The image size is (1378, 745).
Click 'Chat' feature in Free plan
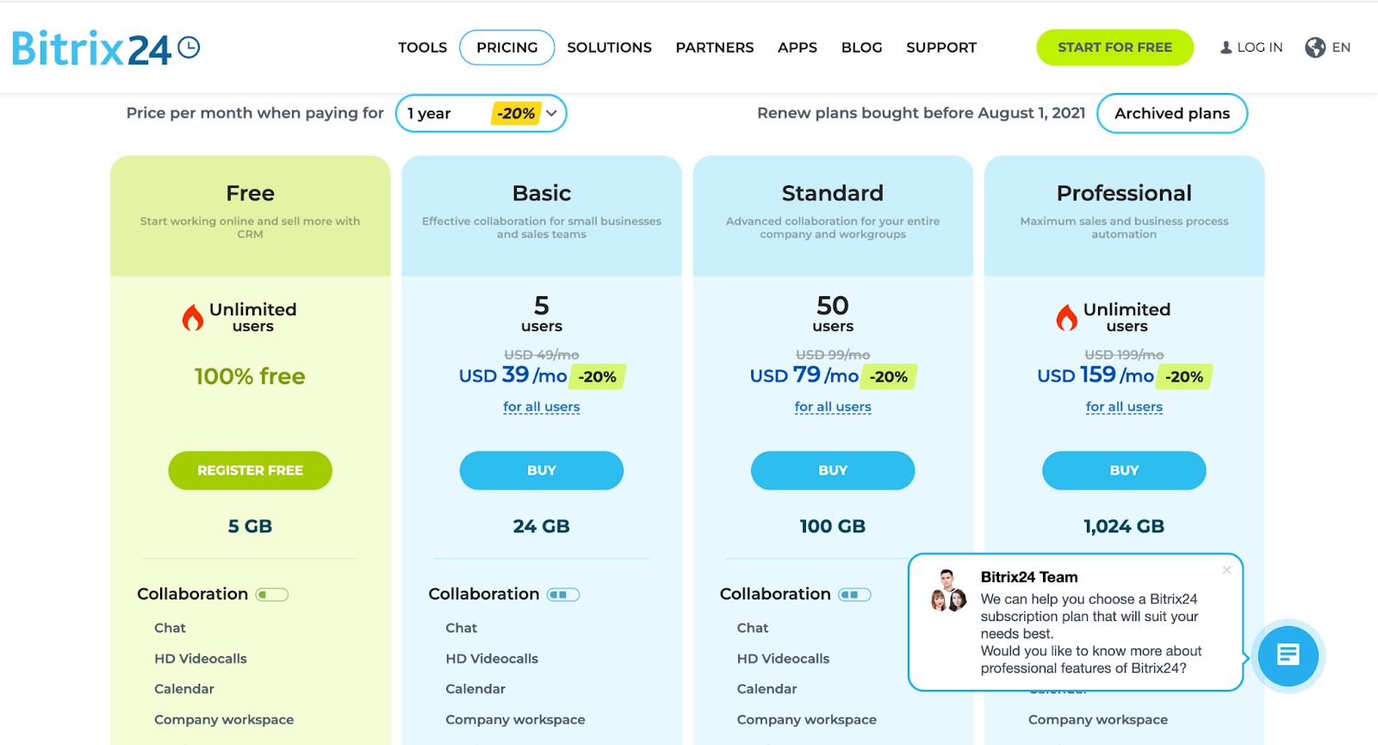click(x=170, y=628)
